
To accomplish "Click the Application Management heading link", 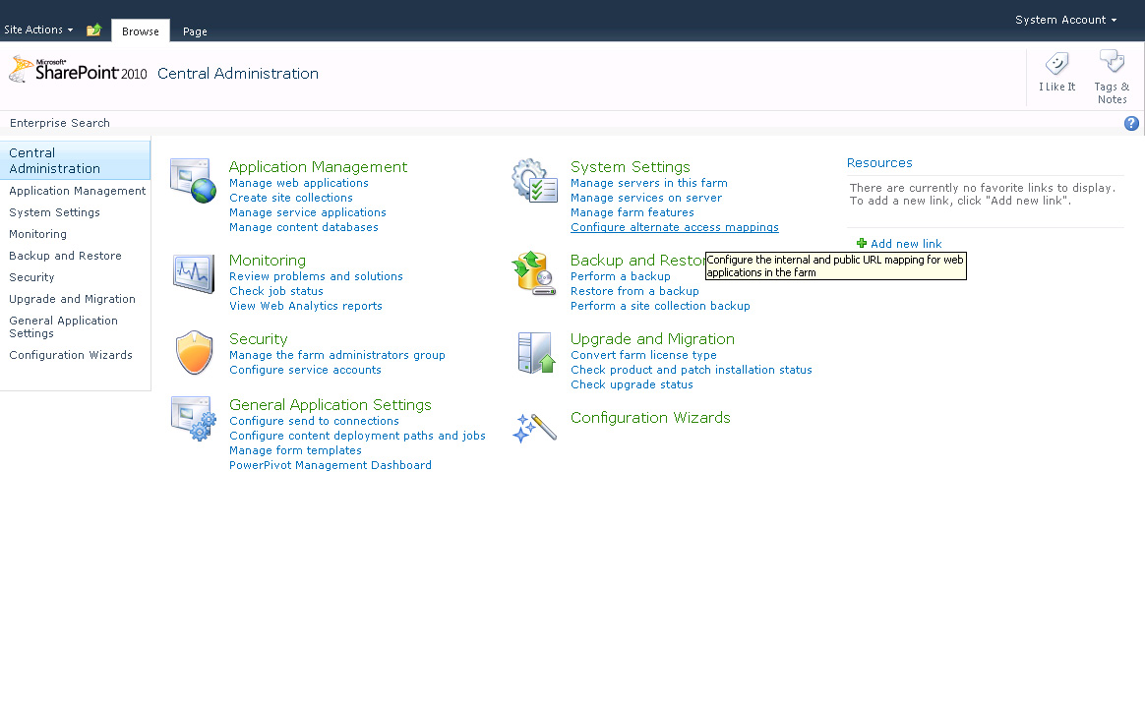I will tap(319, 167).
